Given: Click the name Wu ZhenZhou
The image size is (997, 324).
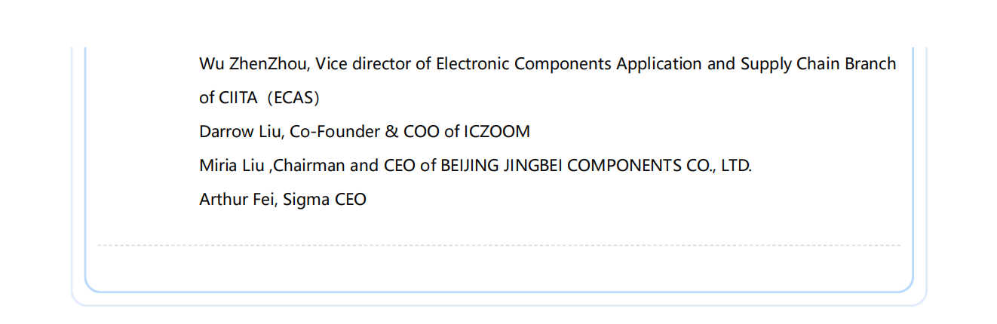Looking at the screenshot, I should tap(253, 64).
